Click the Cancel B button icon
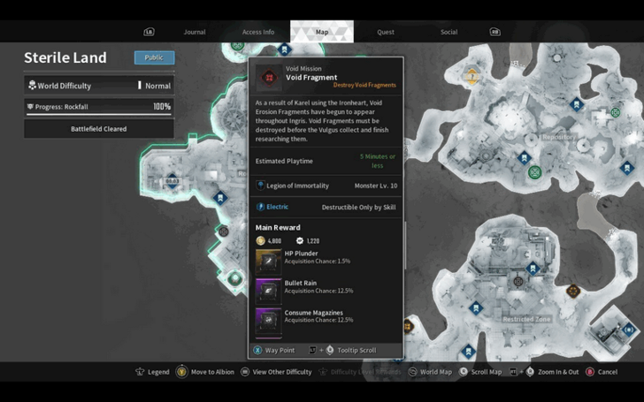This screenshot has height=402, width=644. pos(590,372)
